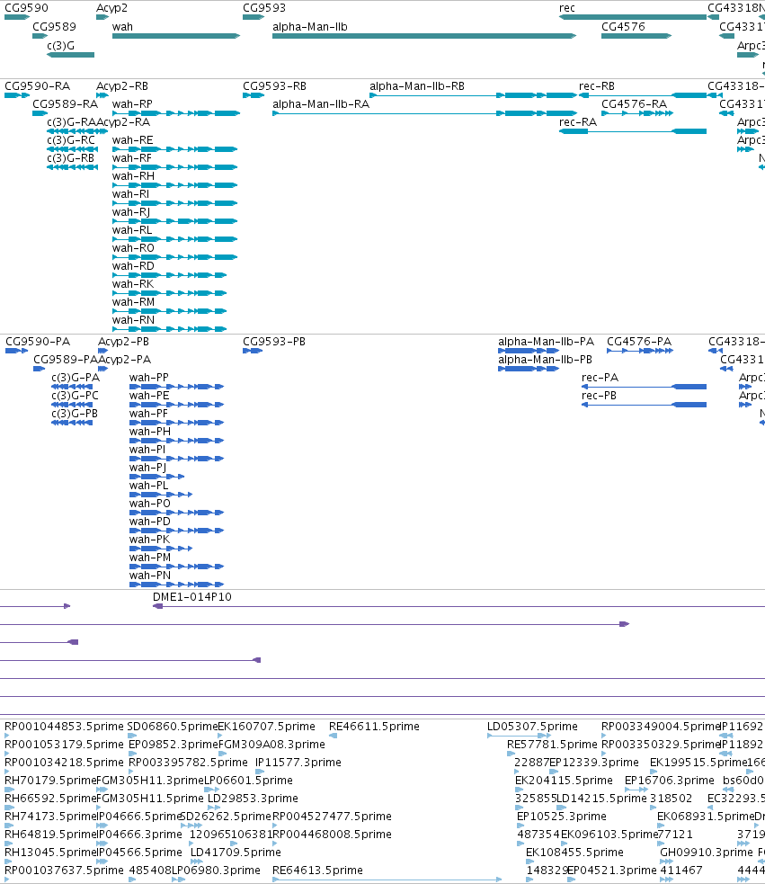Select transcript wah-RD
This screenshot has width=765, height=884.
click(x=169, y=276)
